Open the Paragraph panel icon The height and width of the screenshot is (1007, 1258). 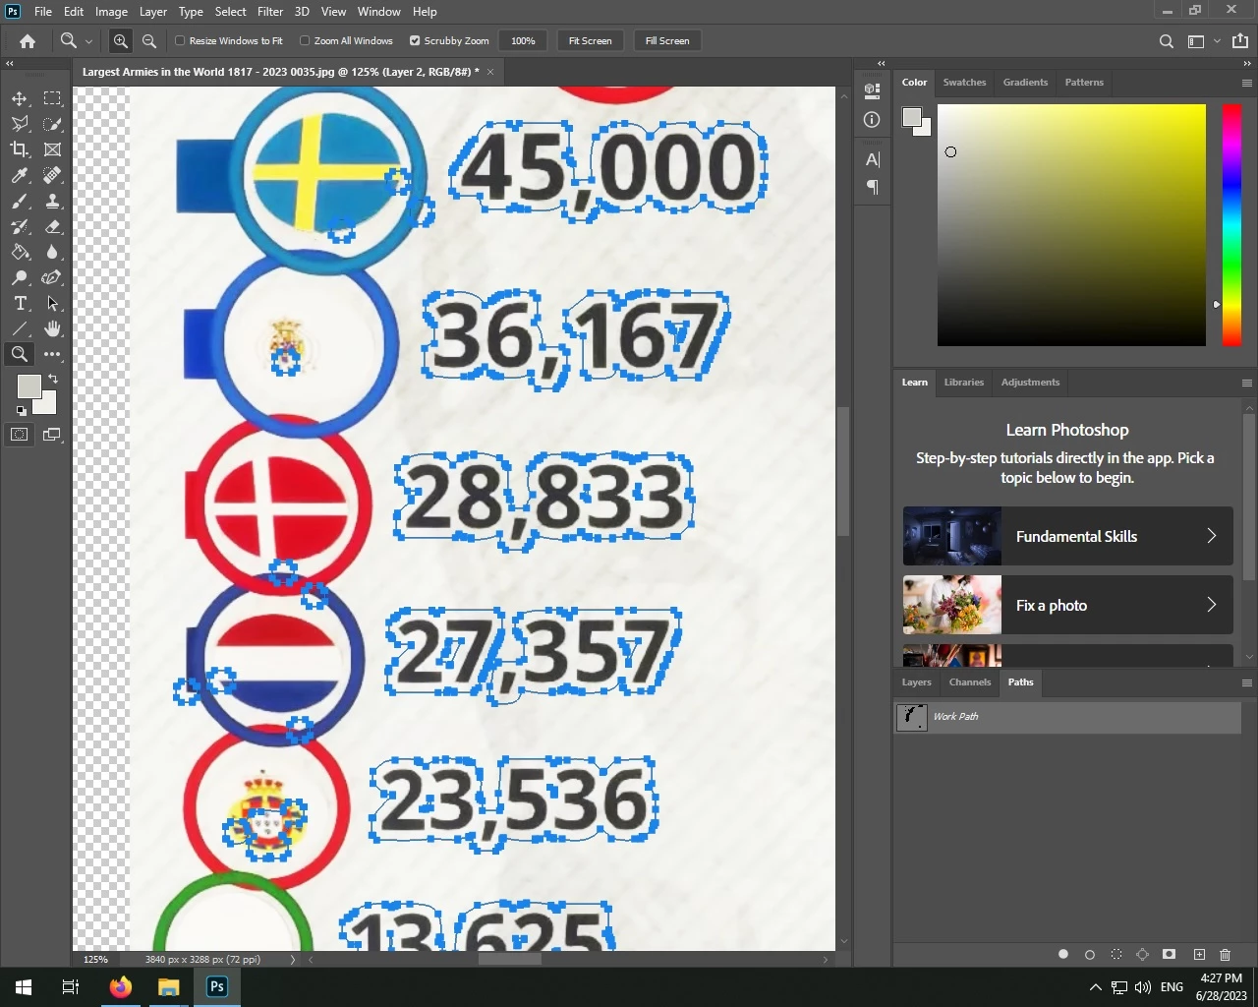click(x=872, y=187)
